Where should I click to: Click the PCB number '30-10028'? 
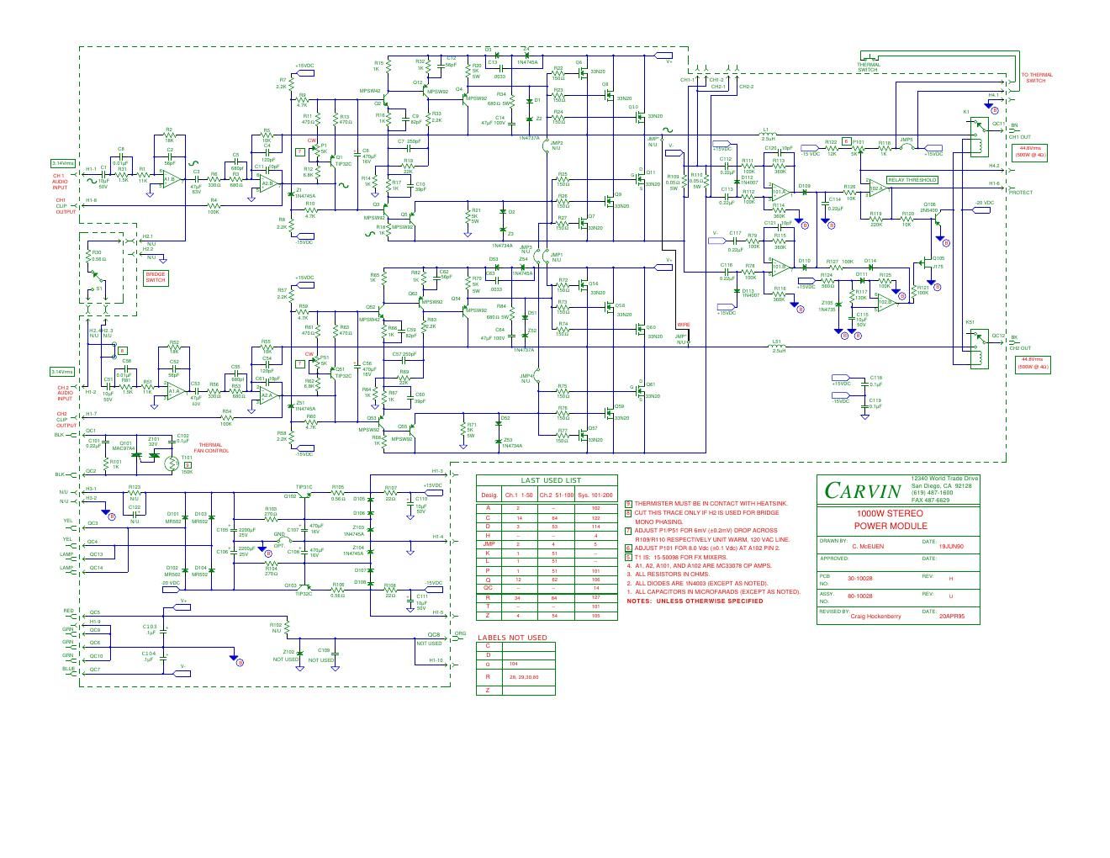click(860, 580)
